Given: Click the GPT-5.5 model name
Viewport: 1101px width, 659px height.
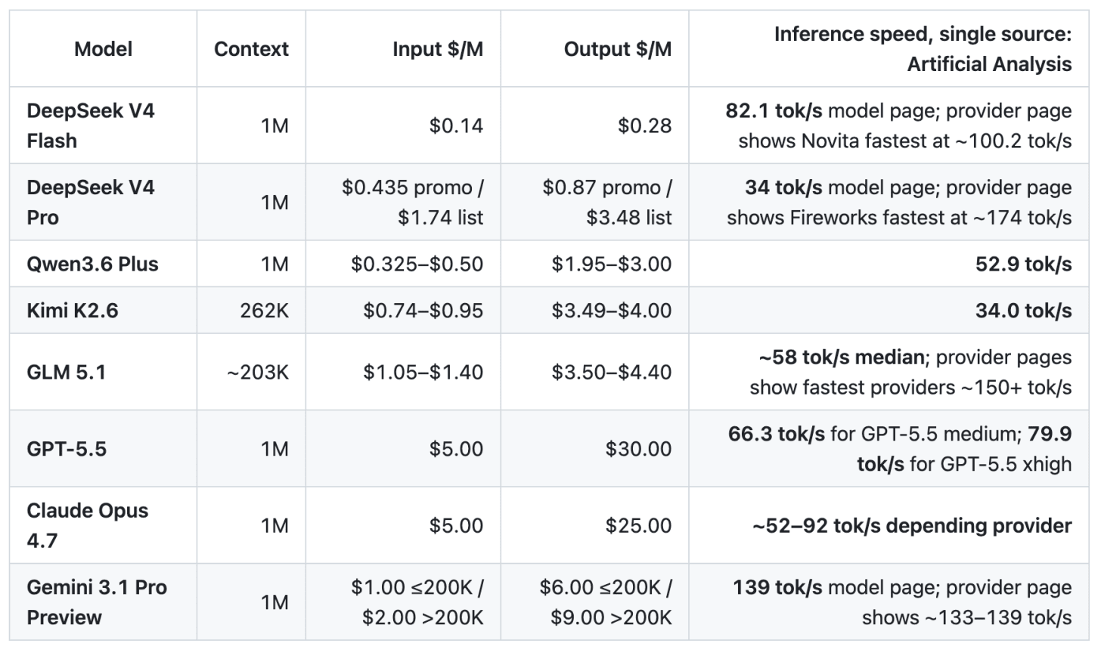Looking at the screenshot, I should [67, 449].
